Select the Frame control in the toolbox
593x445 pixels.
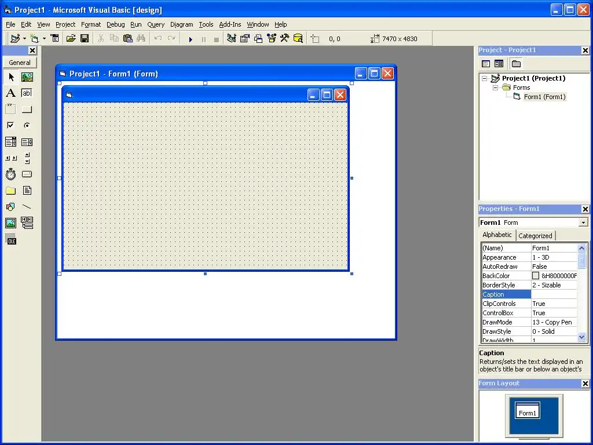(11, 110)
